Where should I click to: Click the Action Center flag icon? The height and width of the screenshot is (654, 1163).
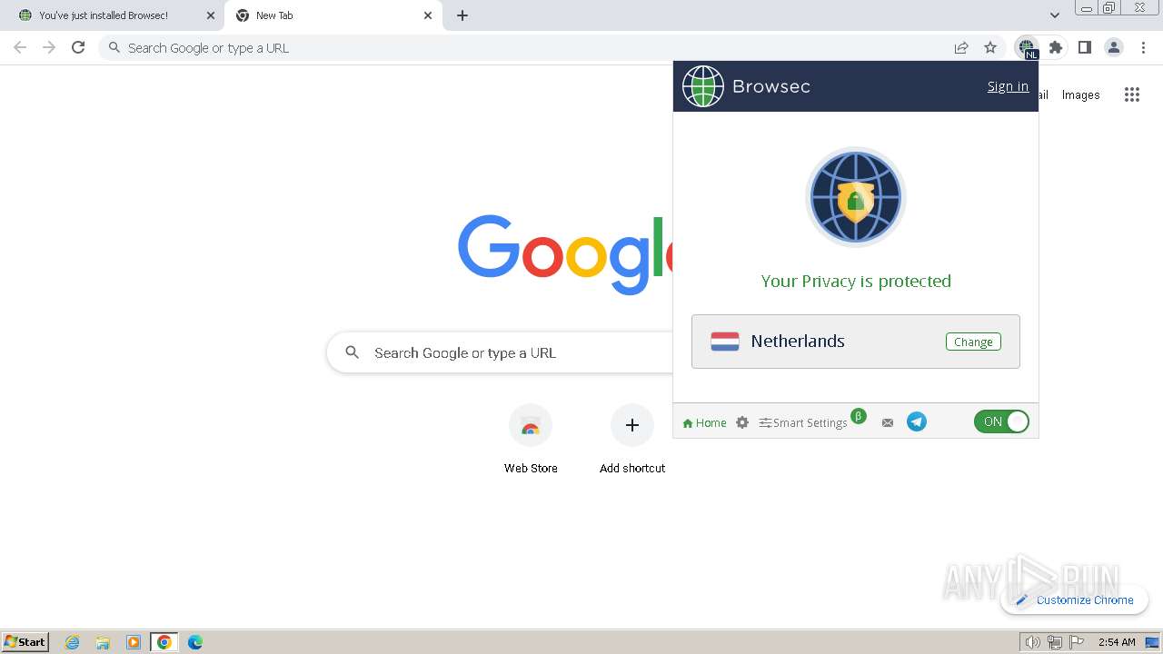(x=1077, y=642)
